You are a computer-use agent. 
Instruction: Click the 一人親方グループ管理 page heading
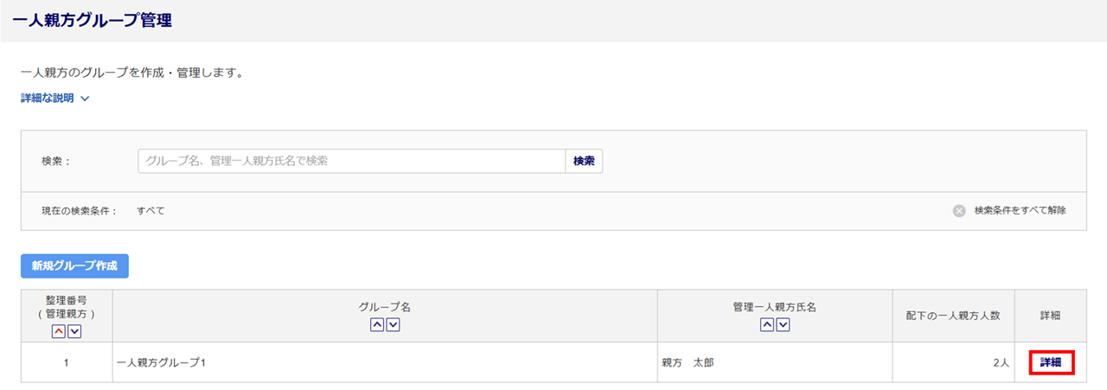92,21
